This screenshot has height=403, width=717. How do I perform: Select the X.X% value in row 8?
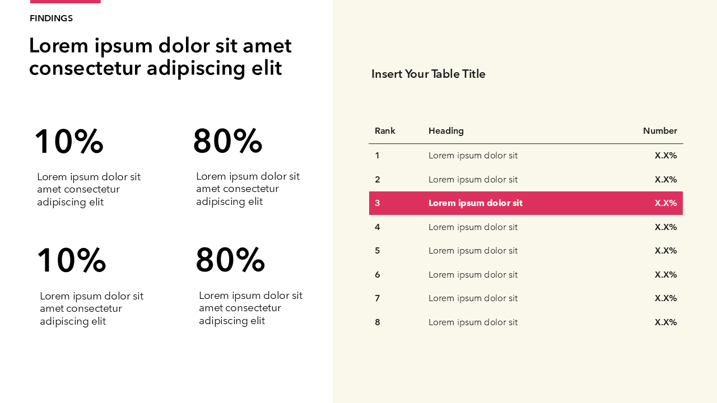pyautogui.click(x=665, y=322)
